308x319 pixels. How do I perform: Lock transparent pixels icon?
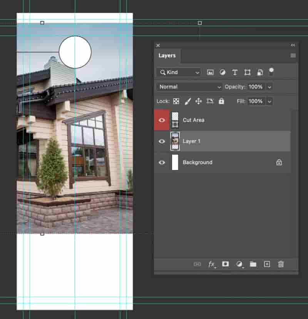[176, 101]
